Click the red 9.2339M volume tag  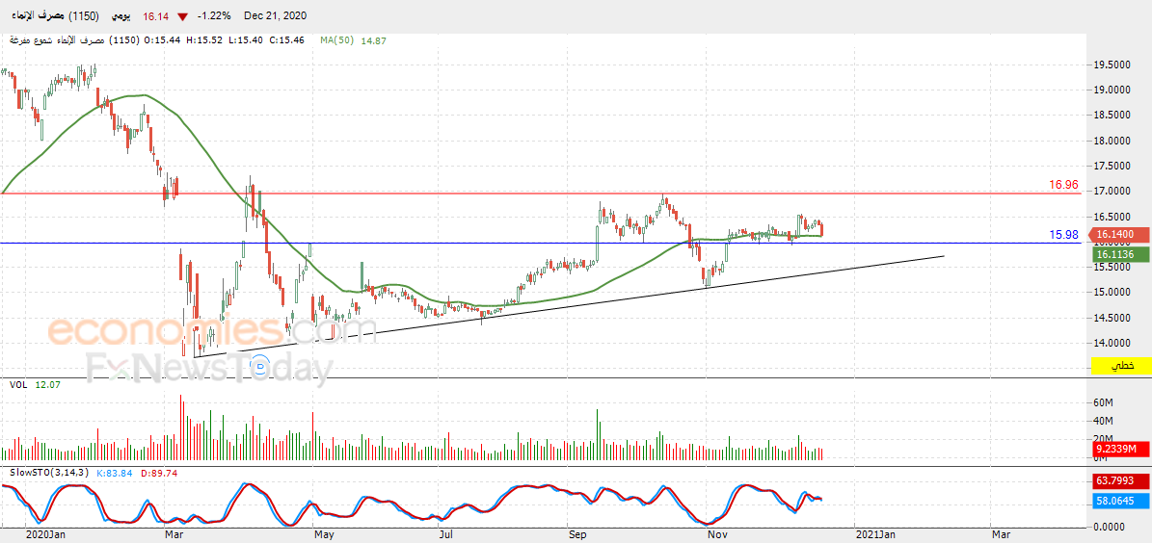[x=1119, y=449]
